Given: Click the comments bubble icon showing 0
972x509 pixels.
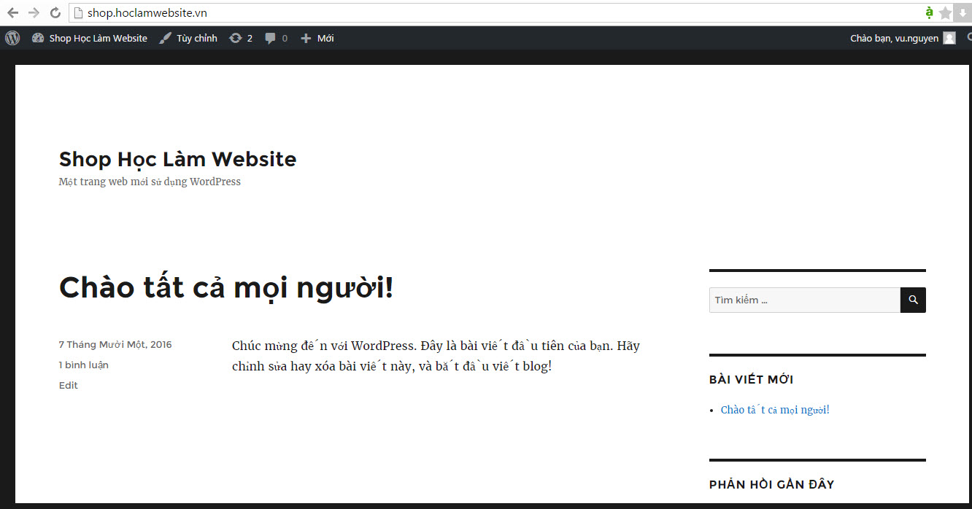Looking at the screenshot, I should tap(275, 37).
